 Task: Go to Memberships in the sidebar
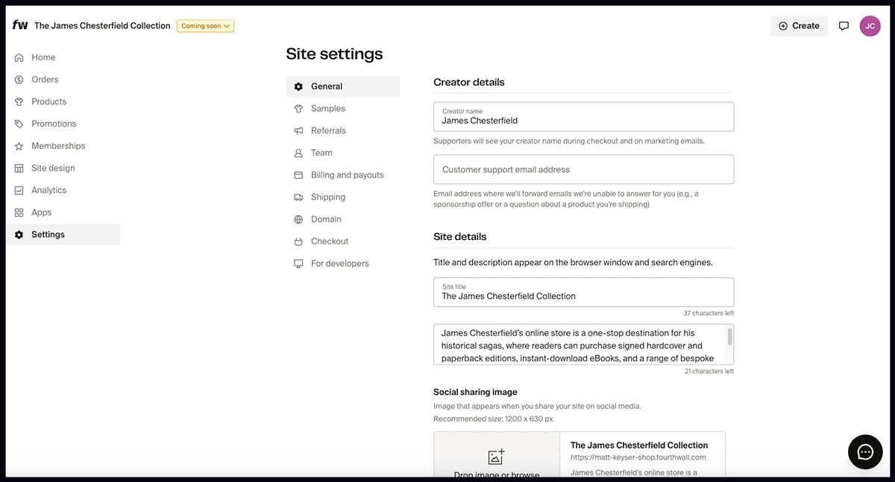[x=58, y=146]
